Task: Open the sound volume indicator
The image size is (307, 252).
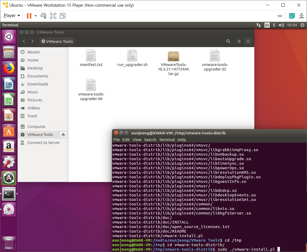Action: [281, 25]
